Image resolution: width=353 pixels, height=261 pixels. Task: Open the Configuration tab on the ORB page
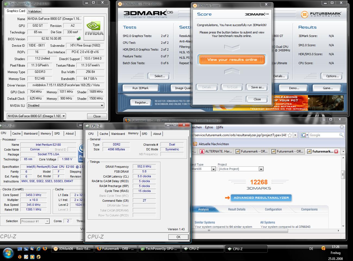pos(273,209)
